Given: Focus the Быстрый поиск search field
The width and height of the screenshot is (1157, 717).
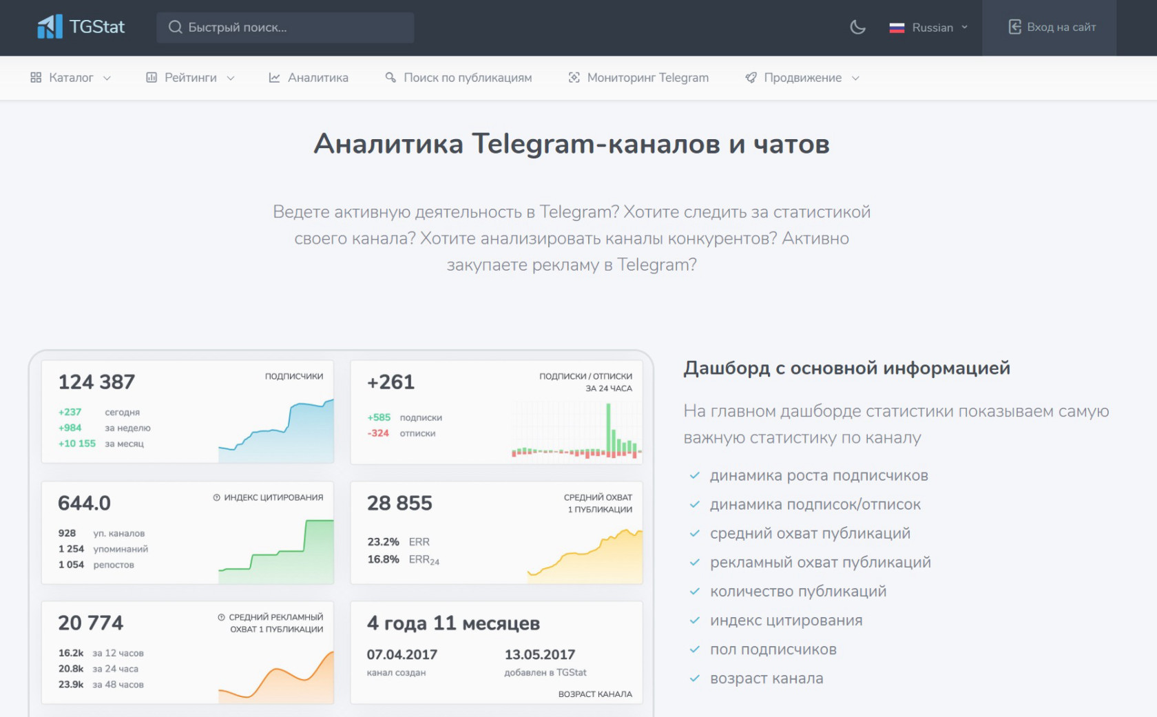Looking at the screenshot, I should [285, 28].
